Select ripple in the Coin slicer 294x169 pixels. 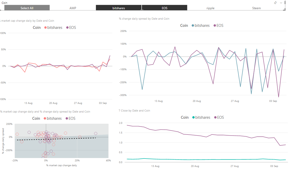click(210, 8)
